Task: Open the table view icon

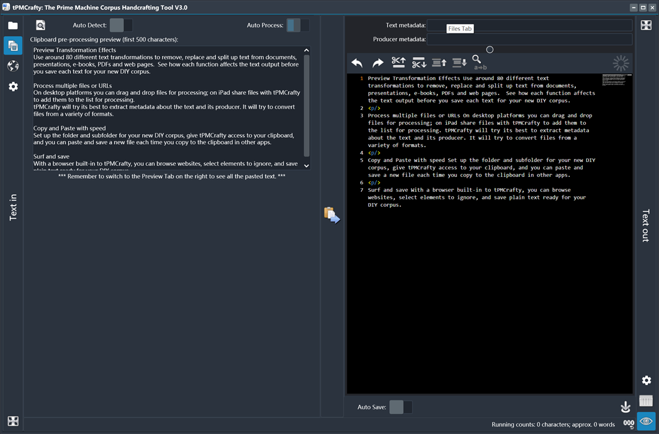Action: coord(646,400)
